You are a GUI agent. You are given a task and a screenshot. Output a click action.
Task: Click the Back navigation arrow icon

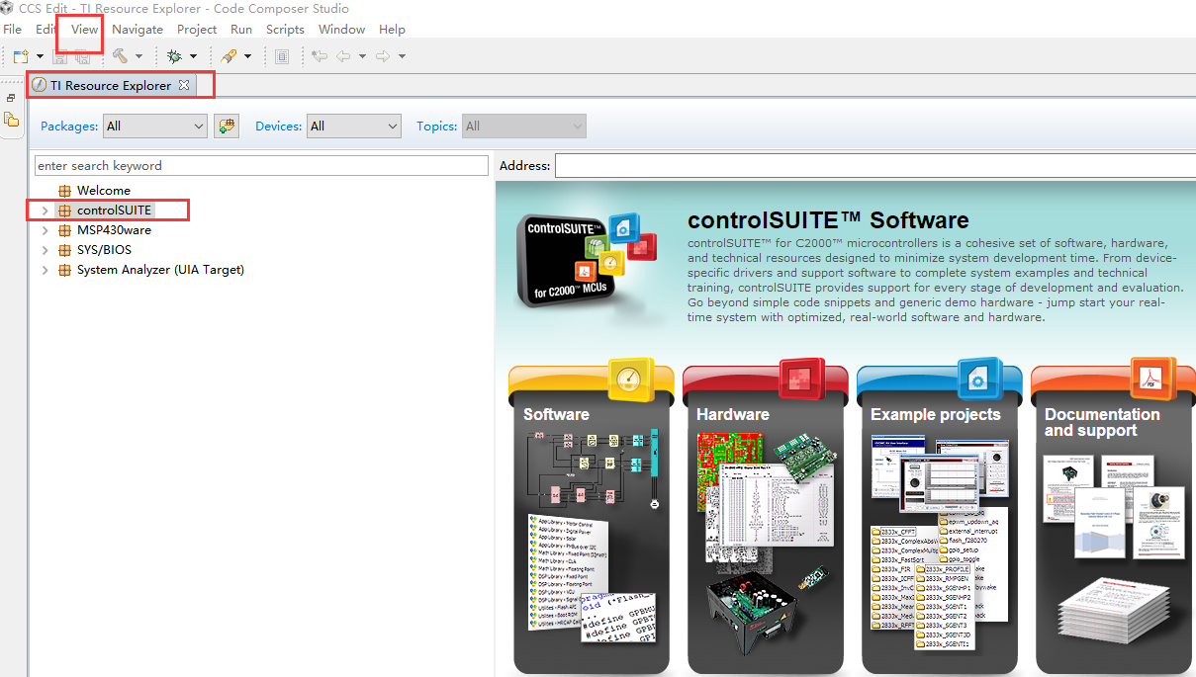[341, 55]
